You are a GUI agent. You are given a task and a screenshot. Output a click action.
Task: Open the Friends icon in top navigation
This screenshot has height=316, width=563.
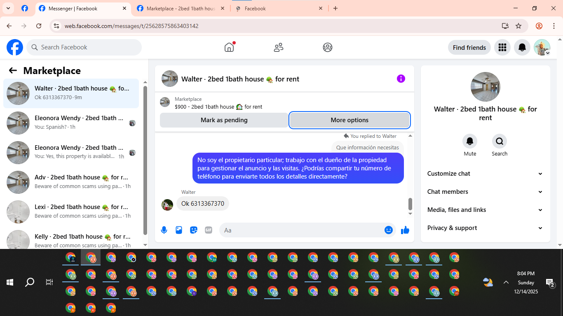(279, 47)
